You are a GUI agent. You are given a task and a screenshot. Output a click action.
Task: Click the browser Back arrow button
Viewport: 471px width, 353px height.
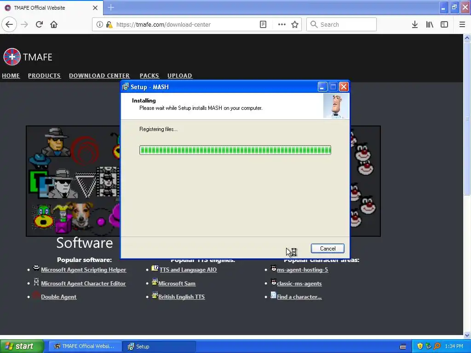[x=9, y=24]
